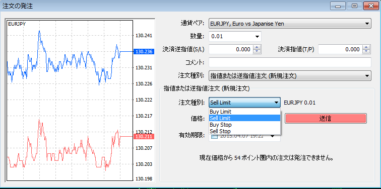Click the red 130.211 price label on chart
This screenshot has width=381, height=189.
[x=144, y=137]
